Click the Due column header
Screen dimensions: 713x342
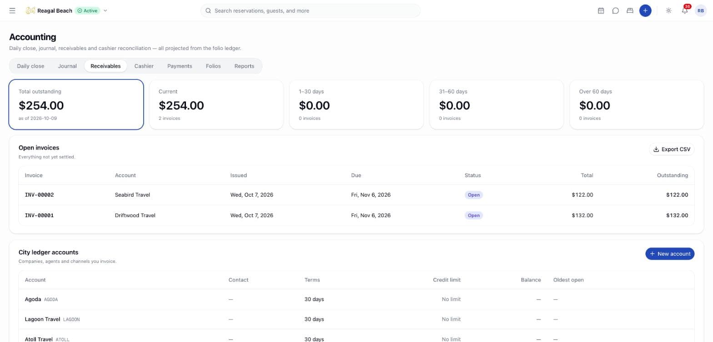(356, 175)
